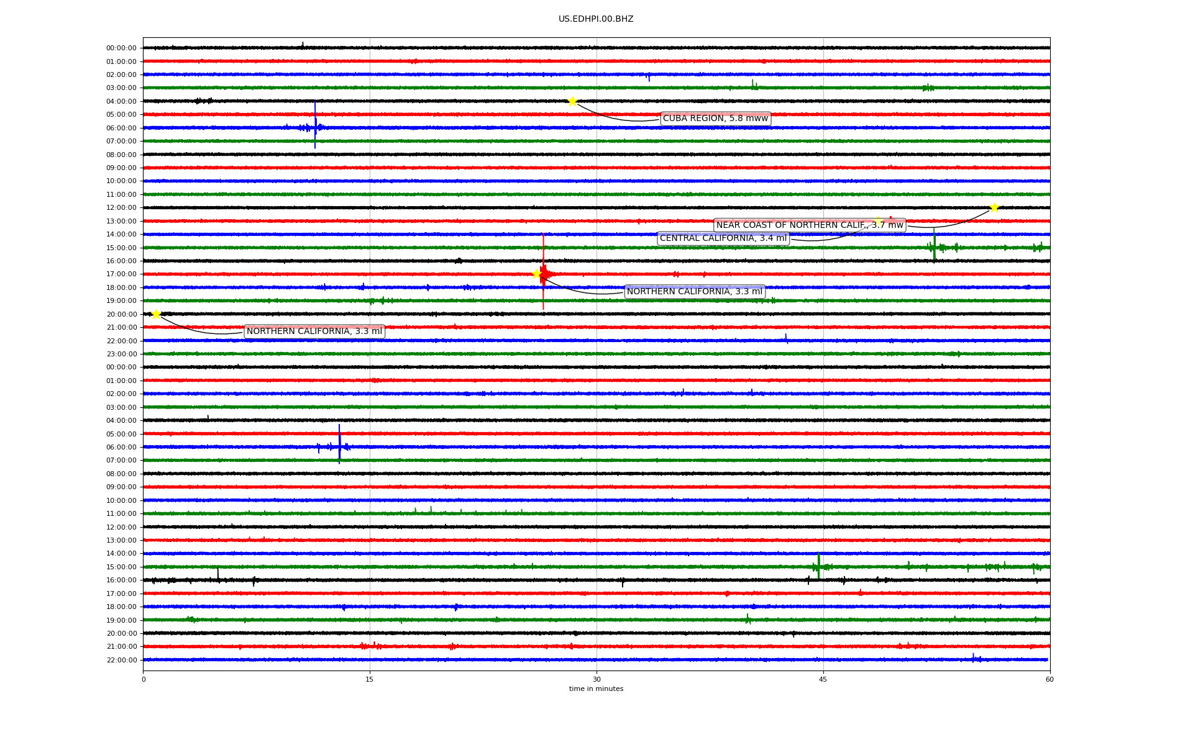Click the 30 tick on the time axis
Image resolution: width=1193 pixels, height=745 pixels.
(x=596, y=679)
